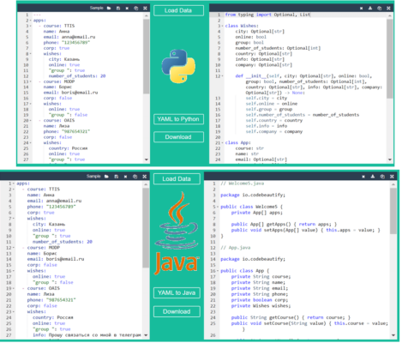Click down arrow of Python converter YAML scrollbar

coord(147,159)
